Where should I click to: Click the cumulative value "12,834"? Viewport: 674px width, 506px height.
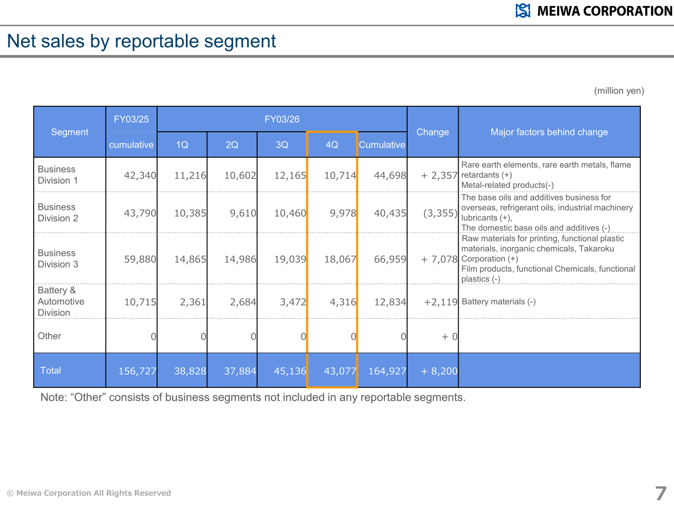click(x=390, y=302)
